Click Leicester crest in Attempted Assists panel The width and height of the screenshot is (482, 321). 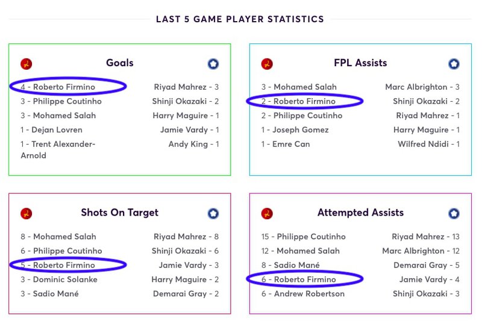pyautogui.click(x=454, y=213)
